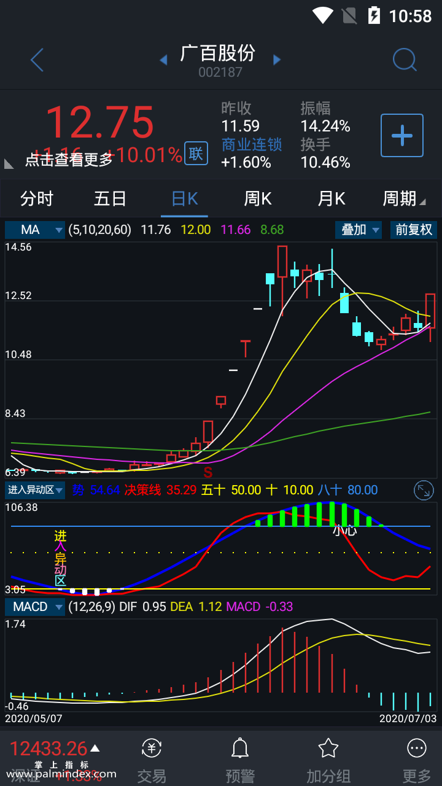
Task: Tap the 势 54.64 reading
Action: [96, 490]
